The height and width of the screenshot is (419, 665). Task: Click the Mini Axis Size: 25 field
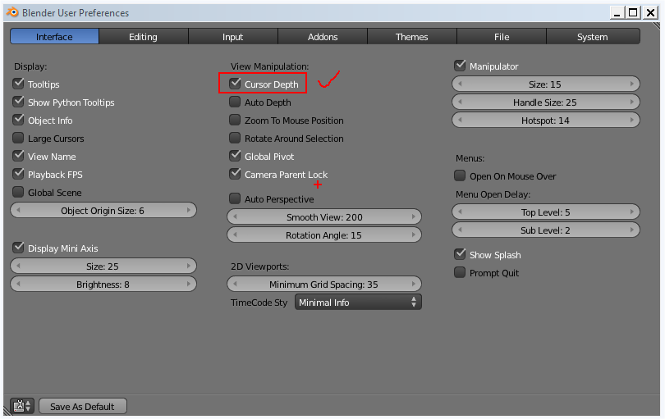[x=103, y=266]
